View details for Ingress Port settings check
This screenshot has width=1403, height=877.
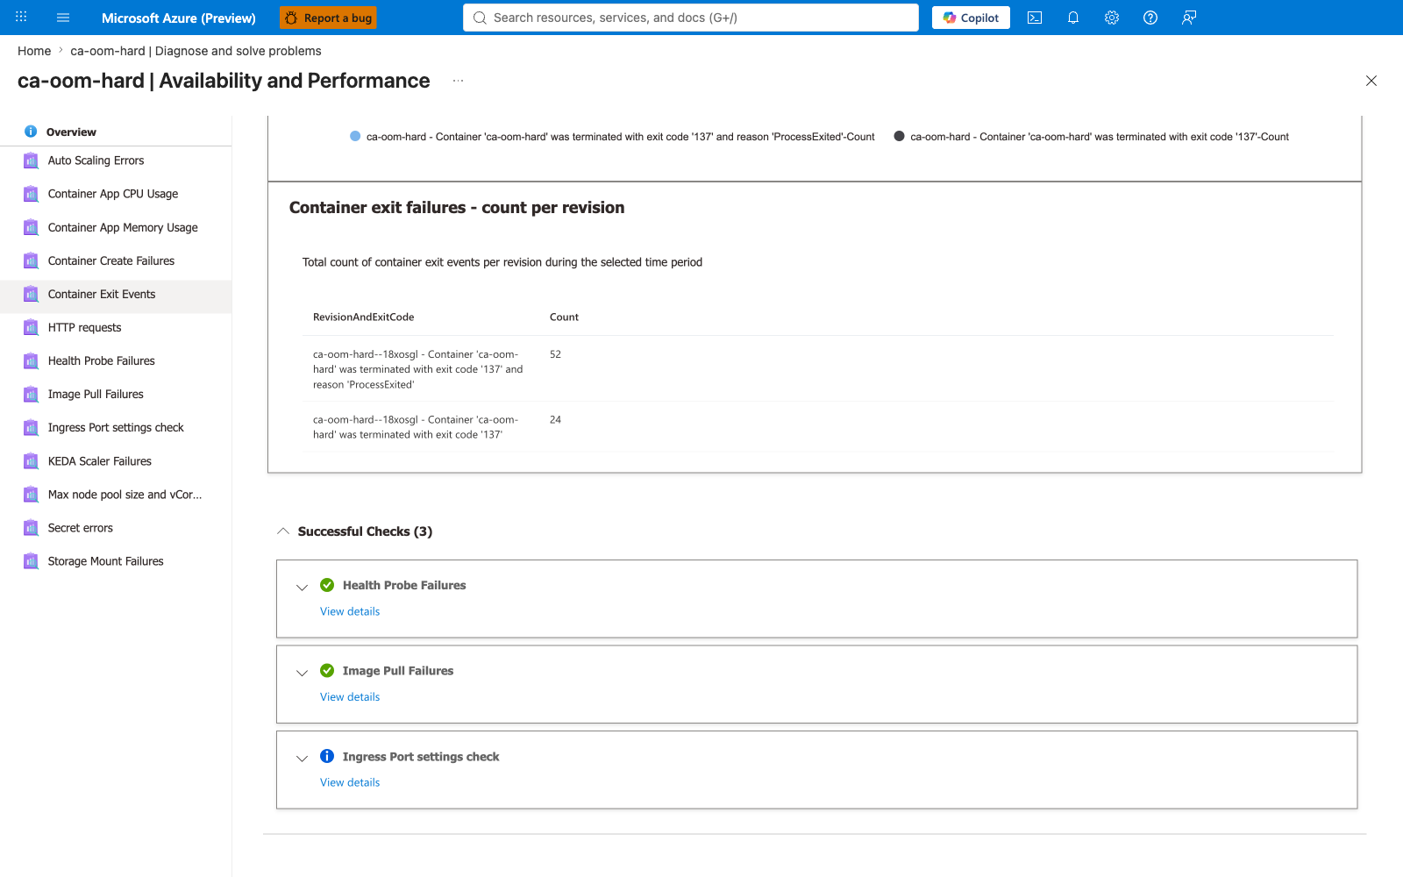tap(350, 782)
